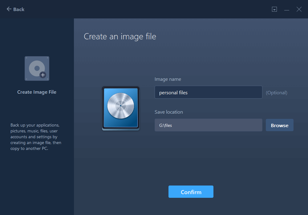Click the Image name field containing 'personal files'
This screenshot has height=215, width=308.
click(208, 92)
